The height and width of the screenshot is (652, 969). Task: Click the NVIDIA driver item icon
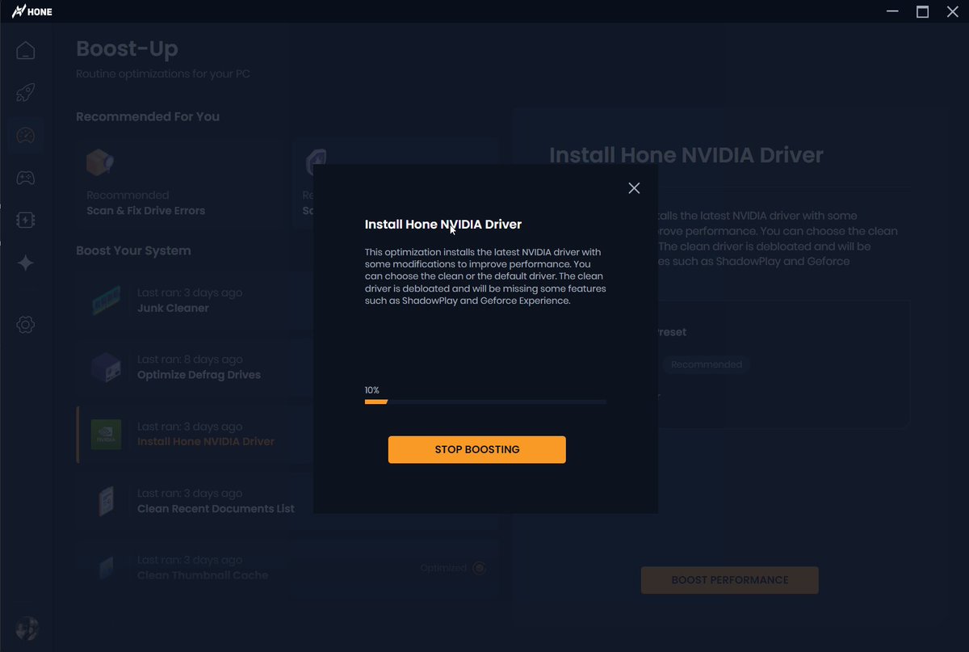click(x=107, y=434)
